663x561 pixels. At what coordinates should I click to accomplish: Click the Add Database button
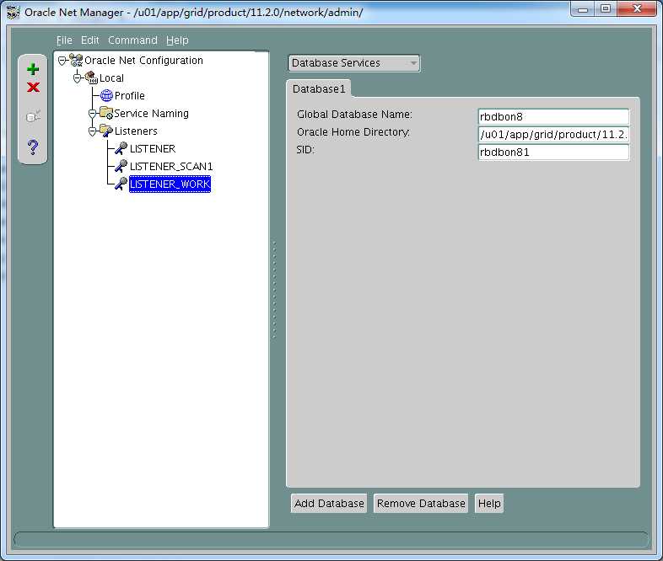point(329,504)
